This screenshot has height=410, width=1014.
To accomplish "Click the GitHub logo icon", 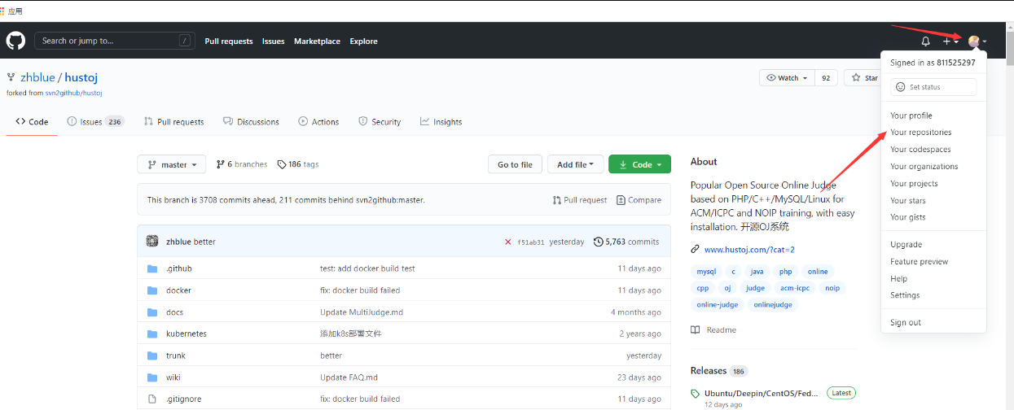I will (x=15, y=41).
